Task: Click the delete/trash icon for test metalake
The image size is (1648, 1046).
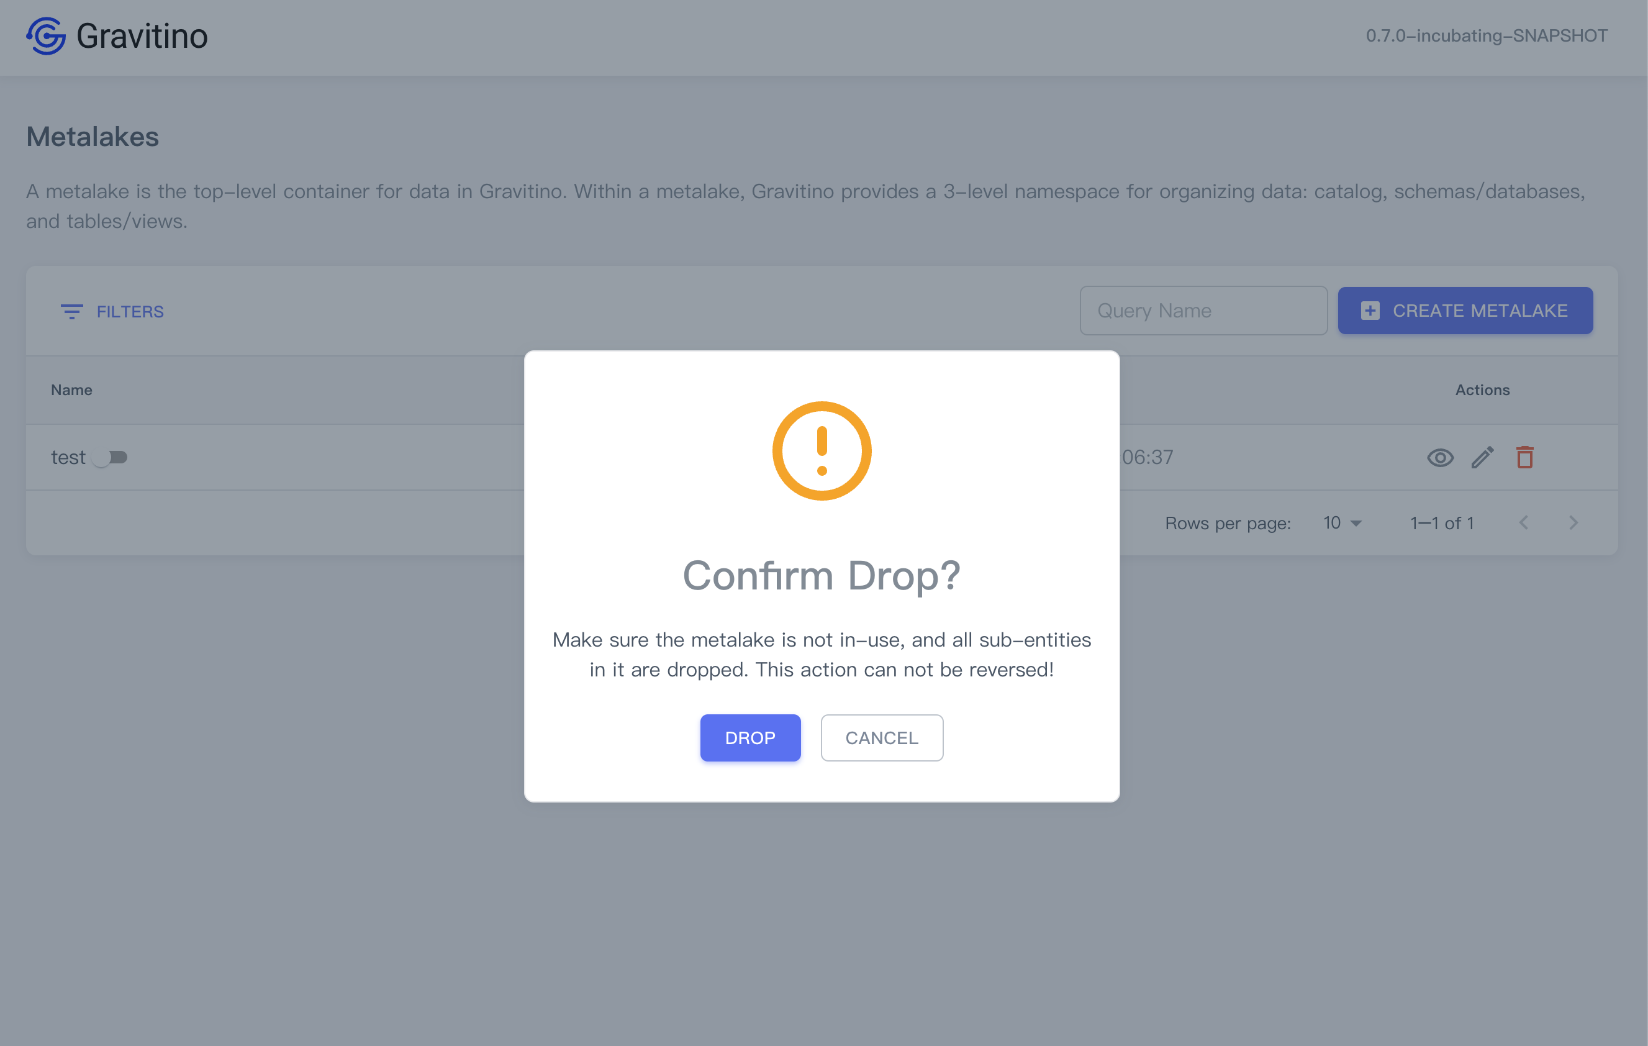Action: [1524, 457]
